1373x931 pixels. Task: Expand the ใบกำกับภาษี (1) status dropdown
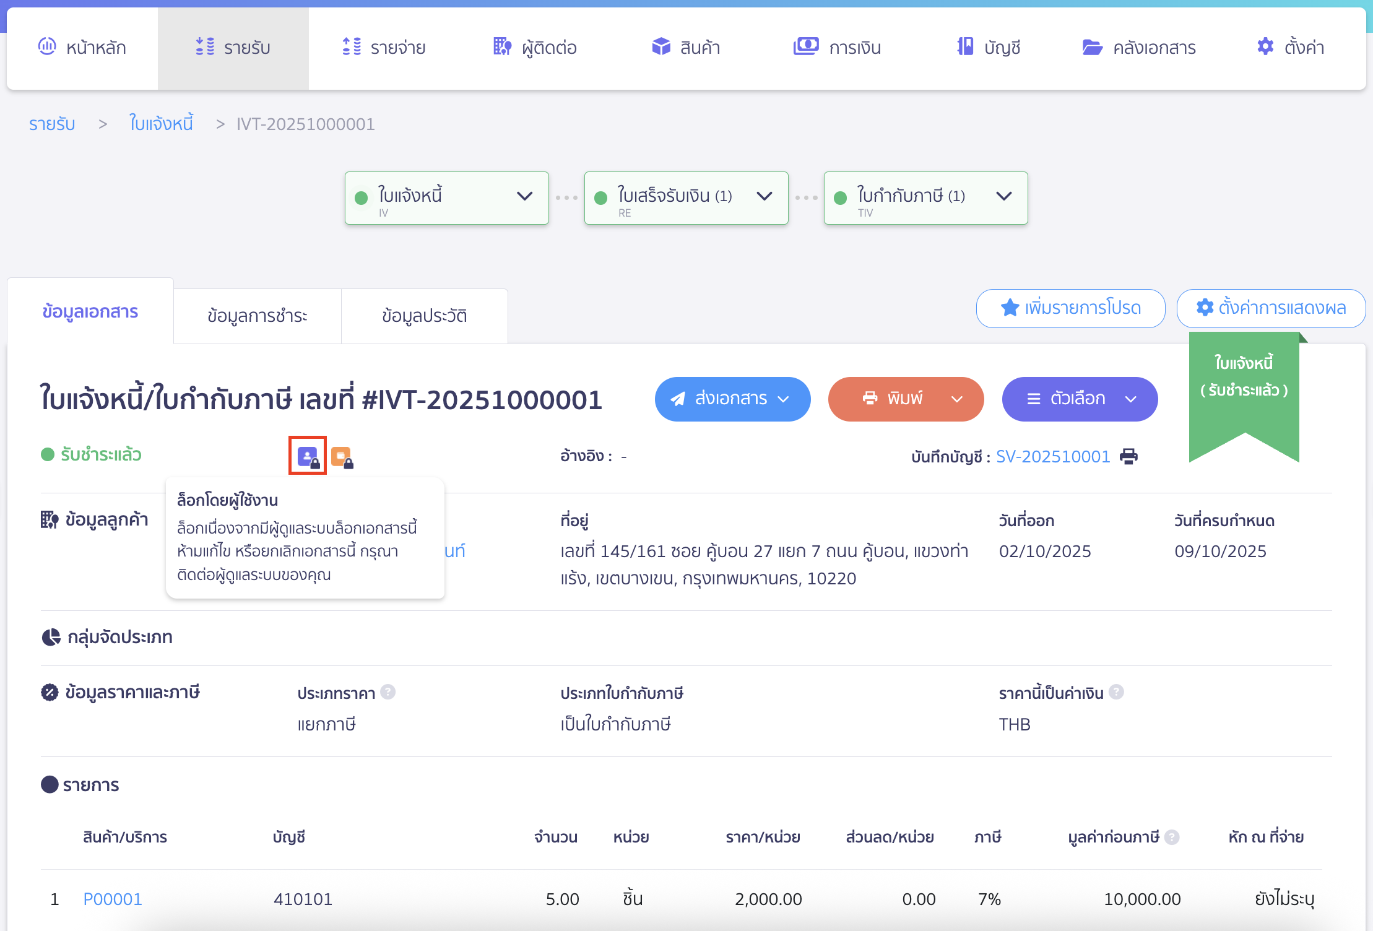pos(1005,197)
